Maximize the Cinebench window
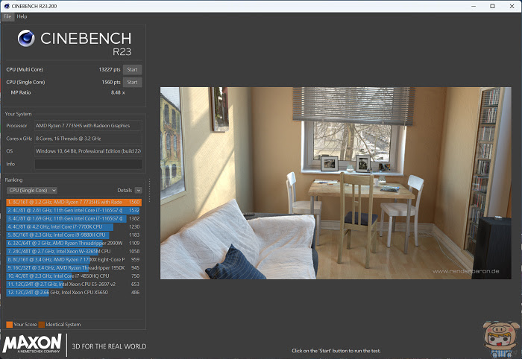The height and width of the screenshot is (359, 522). pyautogui.click(x=493, y=6)
